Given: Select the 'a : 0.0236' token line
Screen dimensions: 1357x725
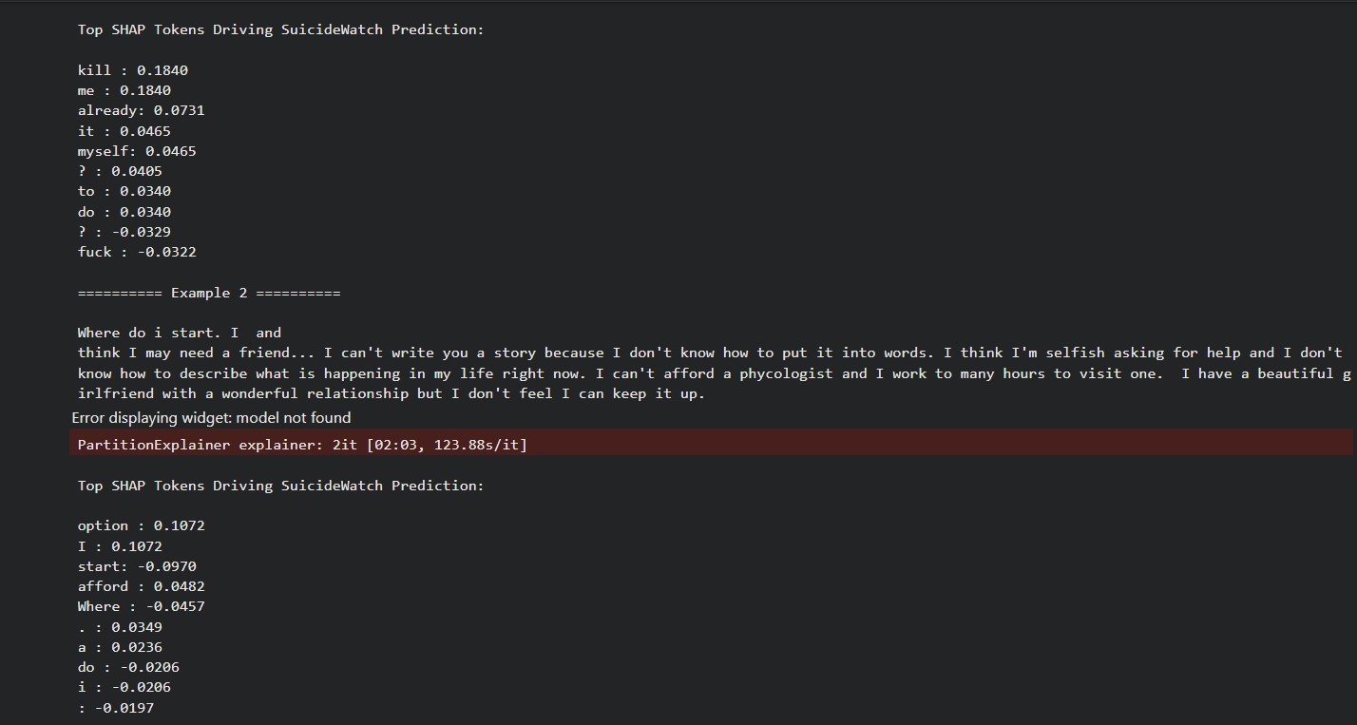Looking at the screenshot, I should pyautogui.click(x=120, y=647).
